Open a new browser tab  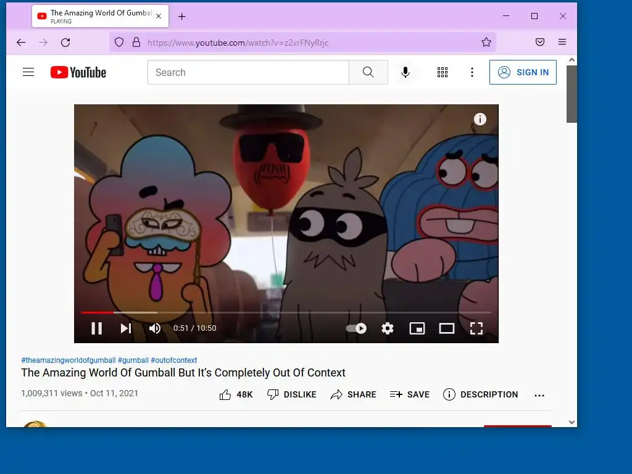pyautogui.click(x=182, y=17)
